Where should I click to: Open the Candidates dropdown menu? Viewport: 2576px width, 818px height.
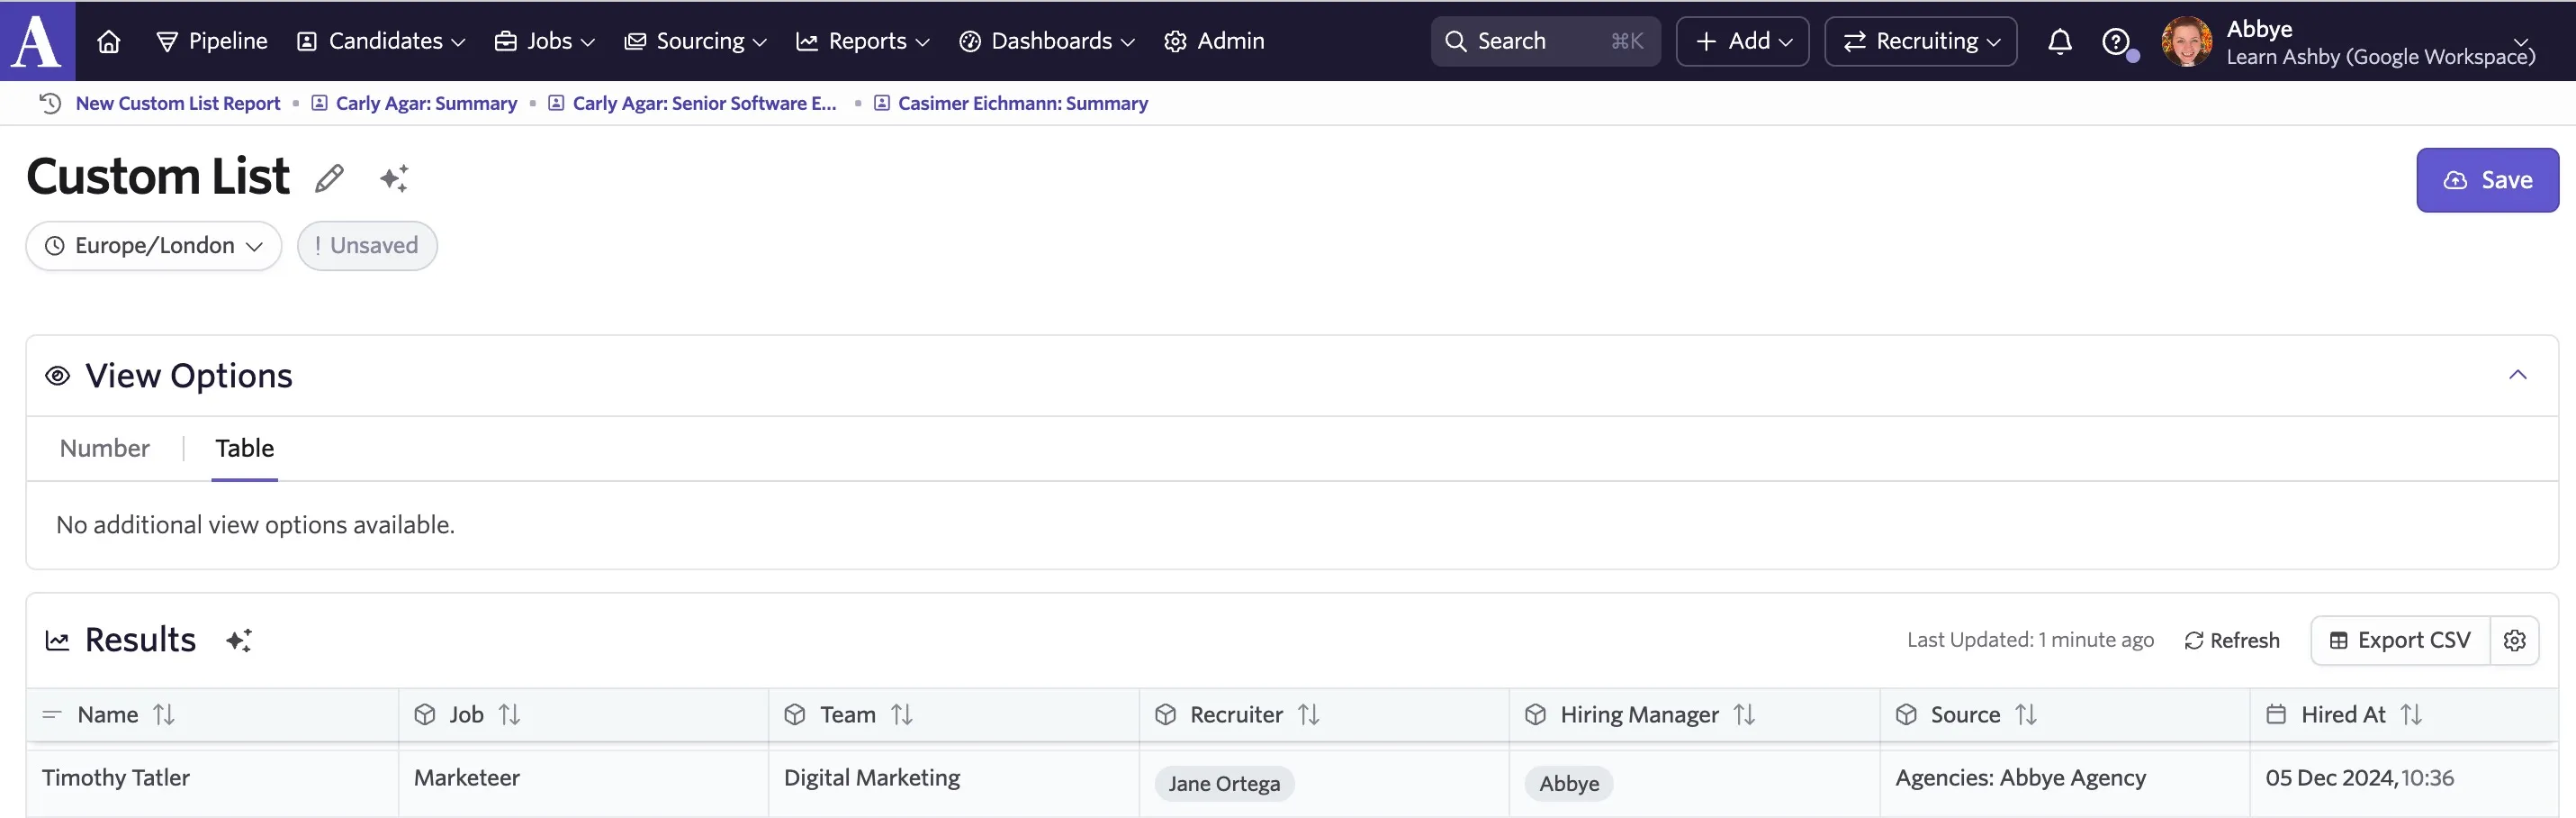[382, 41]
